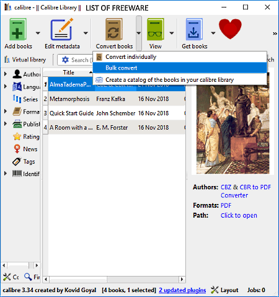
Task: Expand the Languages tree node
Action: tap(6, 86)
